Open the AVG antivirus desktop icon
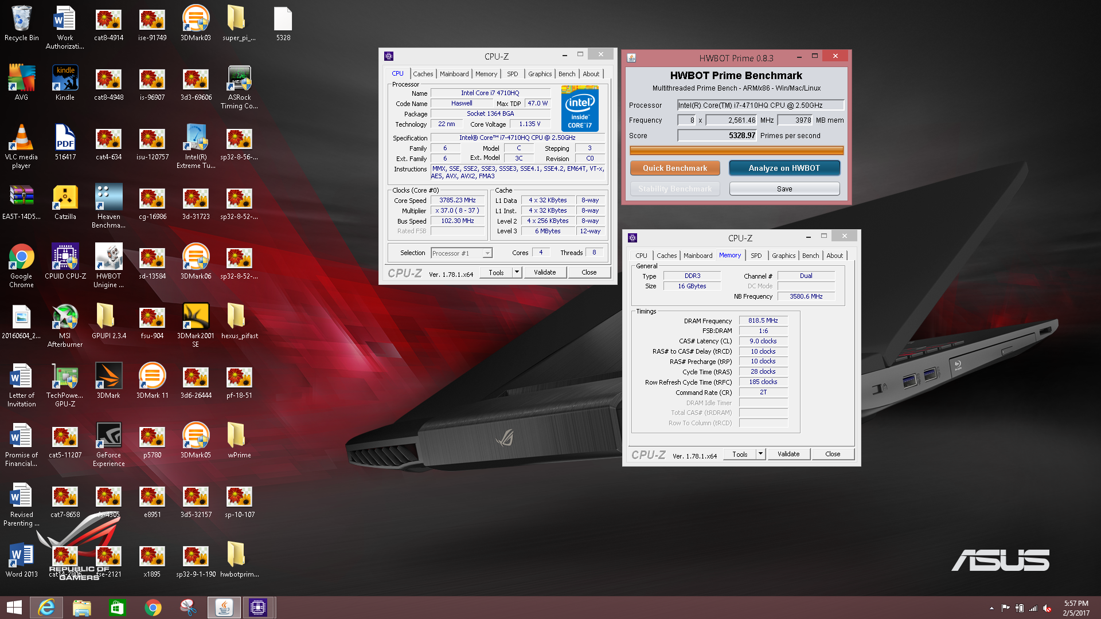The image size is (1101, 619). point(22,83)
